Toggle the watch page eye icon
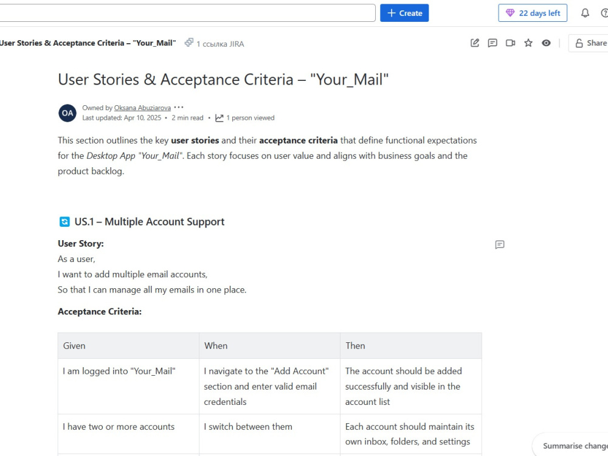This screenshot has height=456, width=608. [546, 43]
